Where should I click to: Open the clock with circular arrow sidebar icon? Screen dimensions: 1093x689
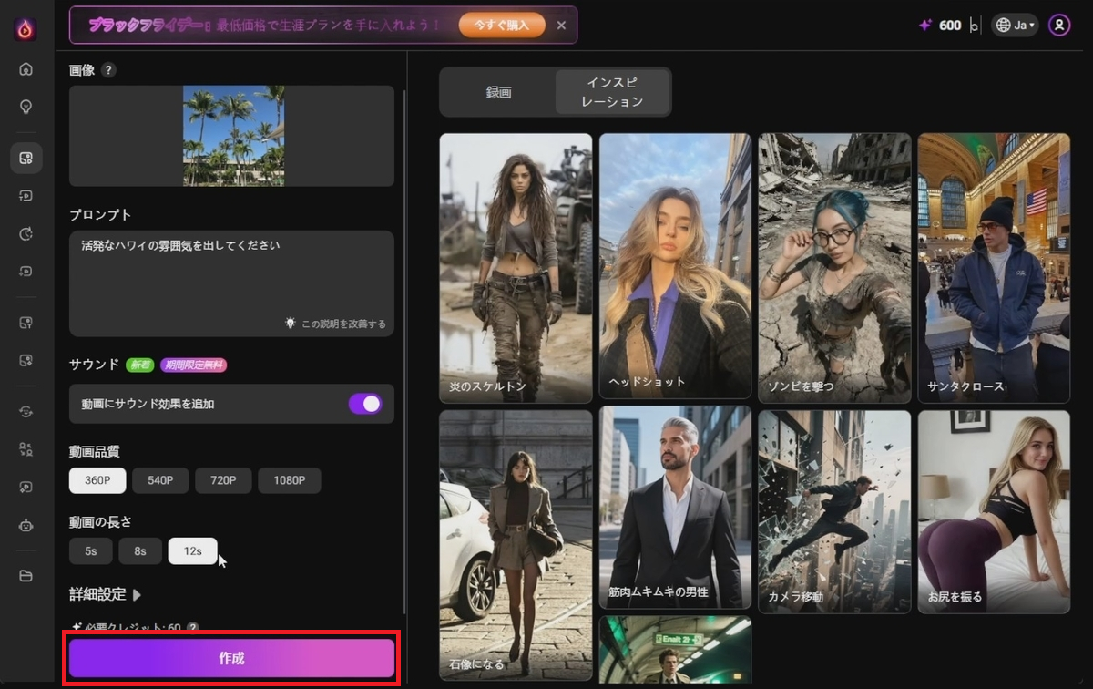[x=26, y=234]
